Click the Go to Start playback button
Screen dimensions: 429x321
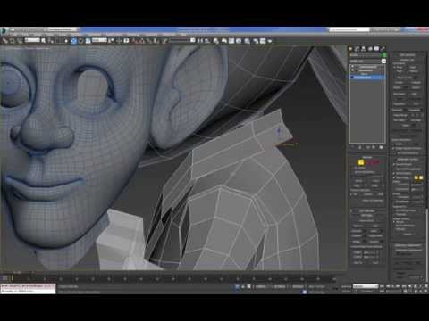pos(383,286)
